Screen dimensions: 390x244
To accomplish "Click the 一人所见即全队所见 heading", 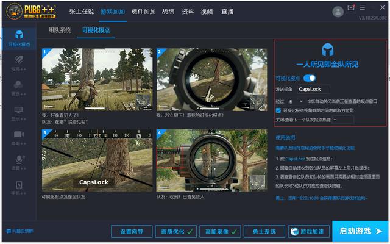I will point(327,65).
